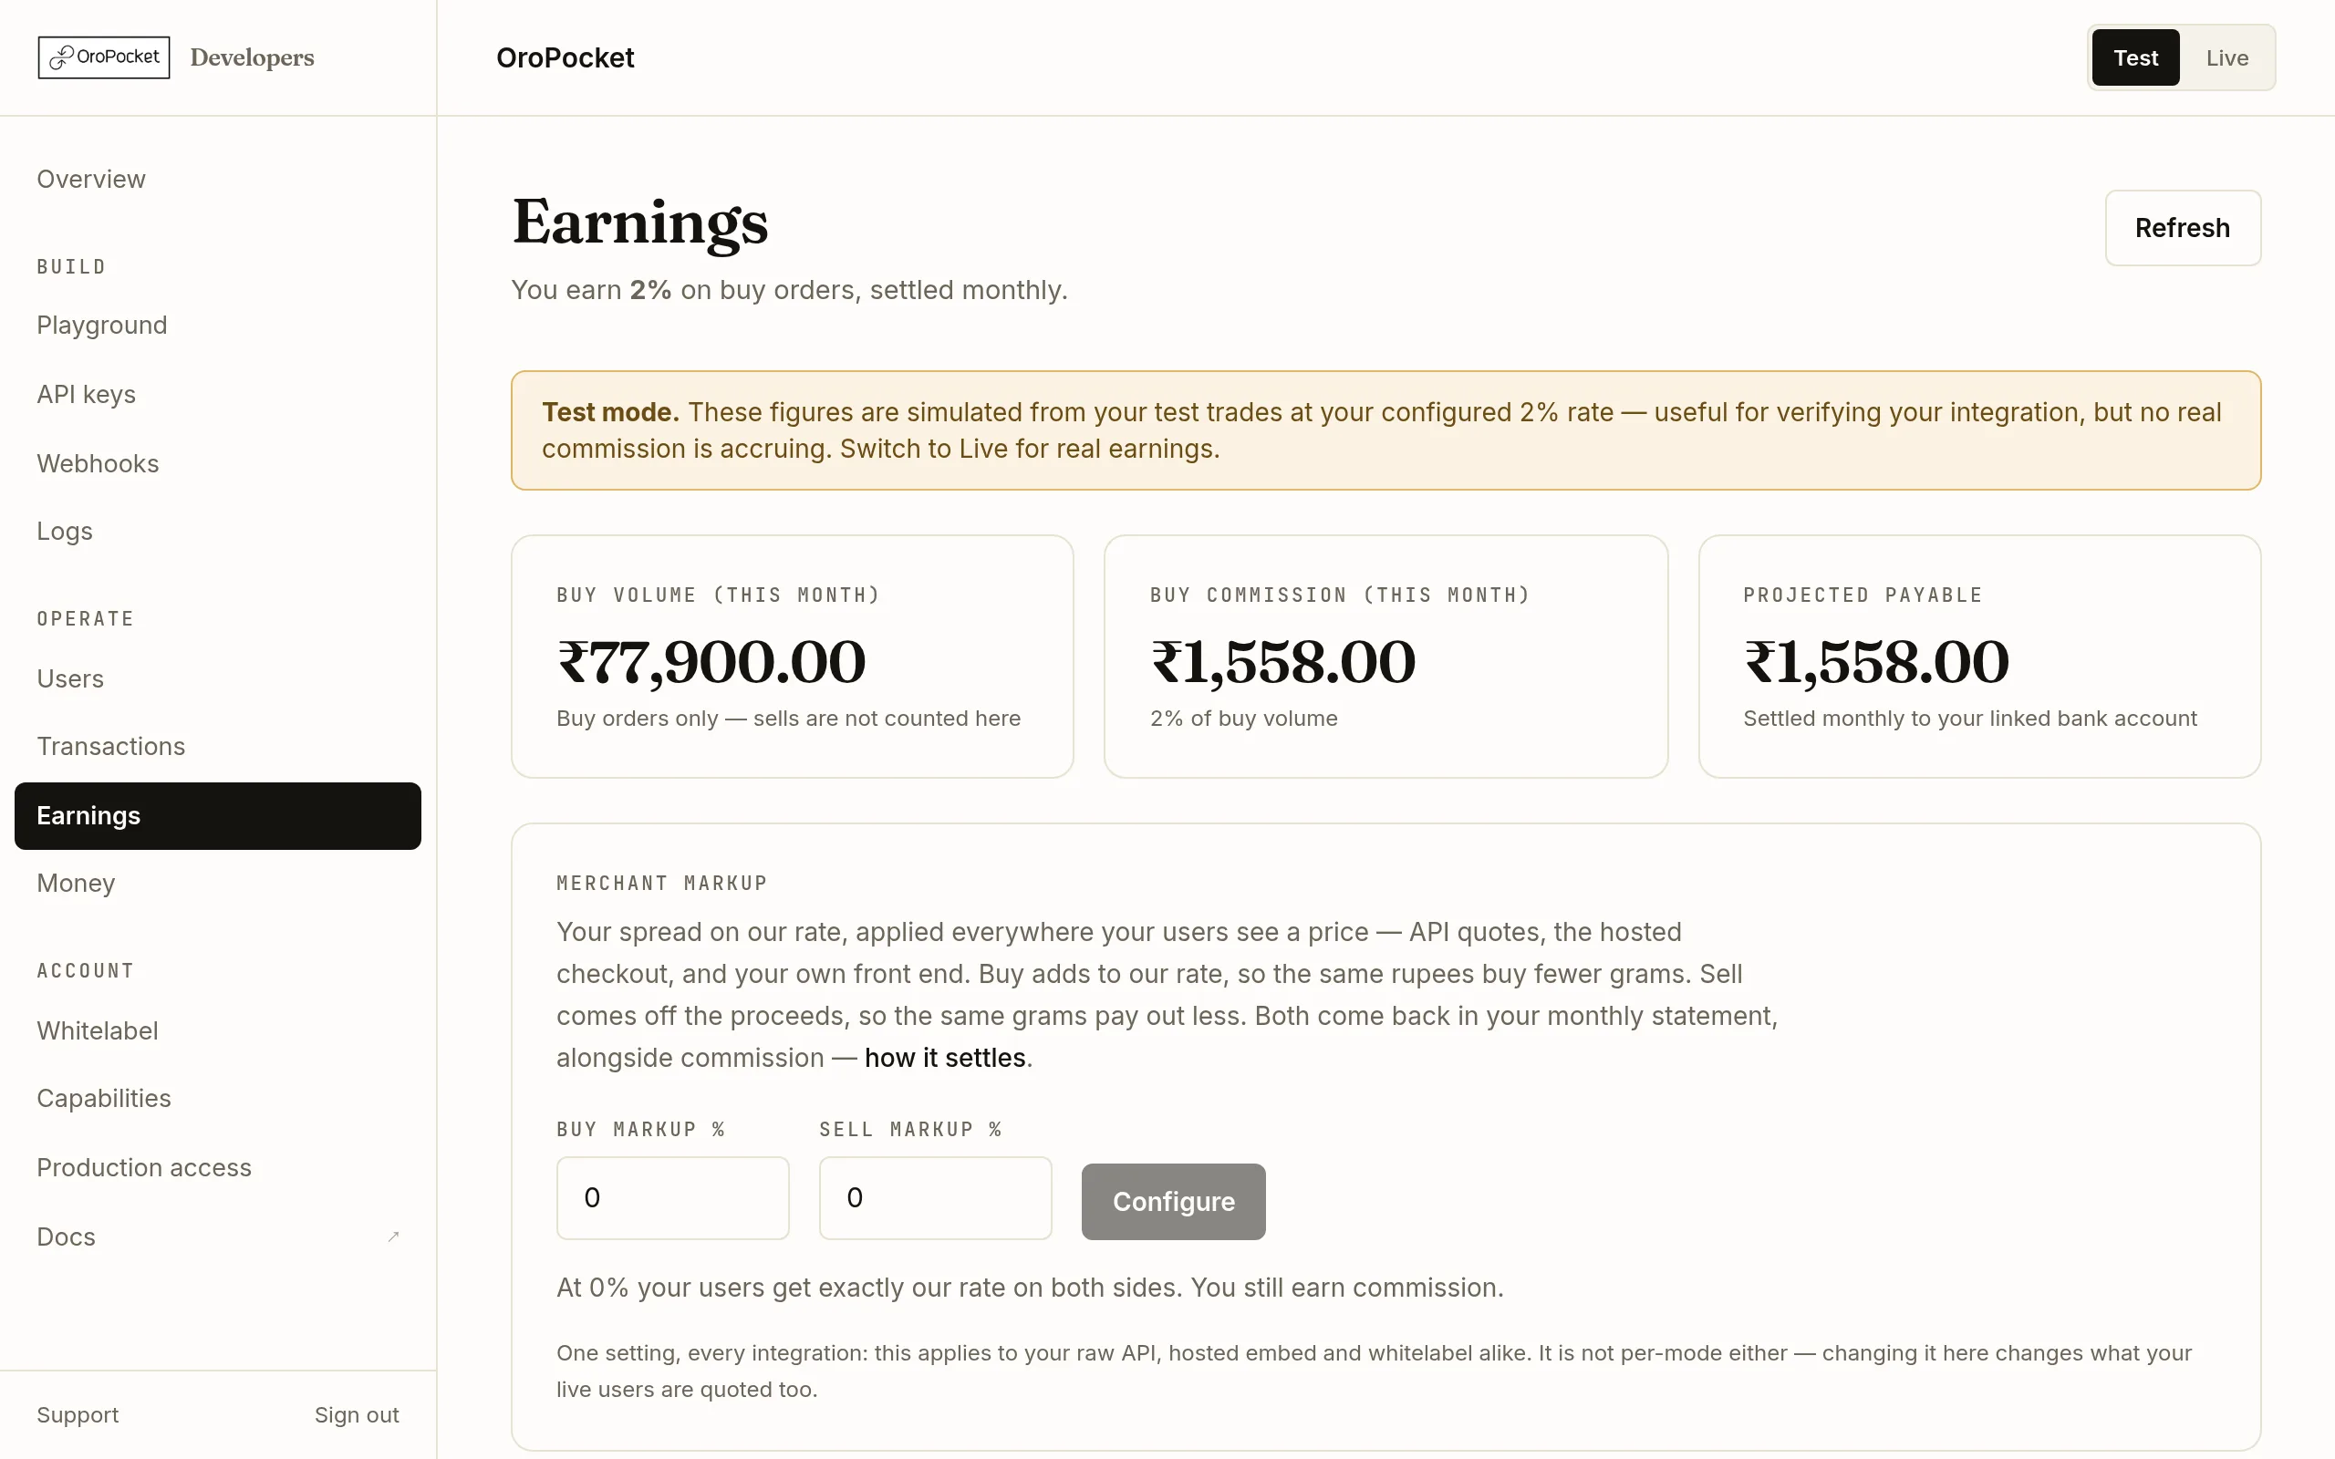Open the Playground page
Screen dimensions: 2335x1459
101,326
